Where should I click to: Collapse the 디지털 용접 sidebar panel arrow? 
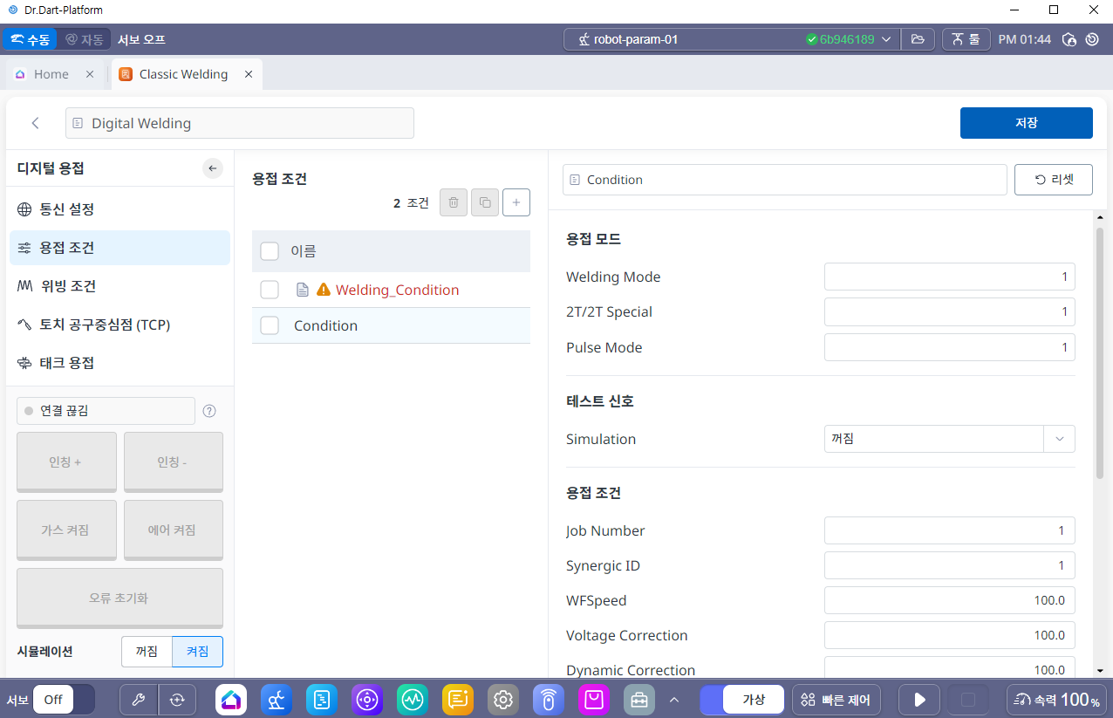pos(213,168)
